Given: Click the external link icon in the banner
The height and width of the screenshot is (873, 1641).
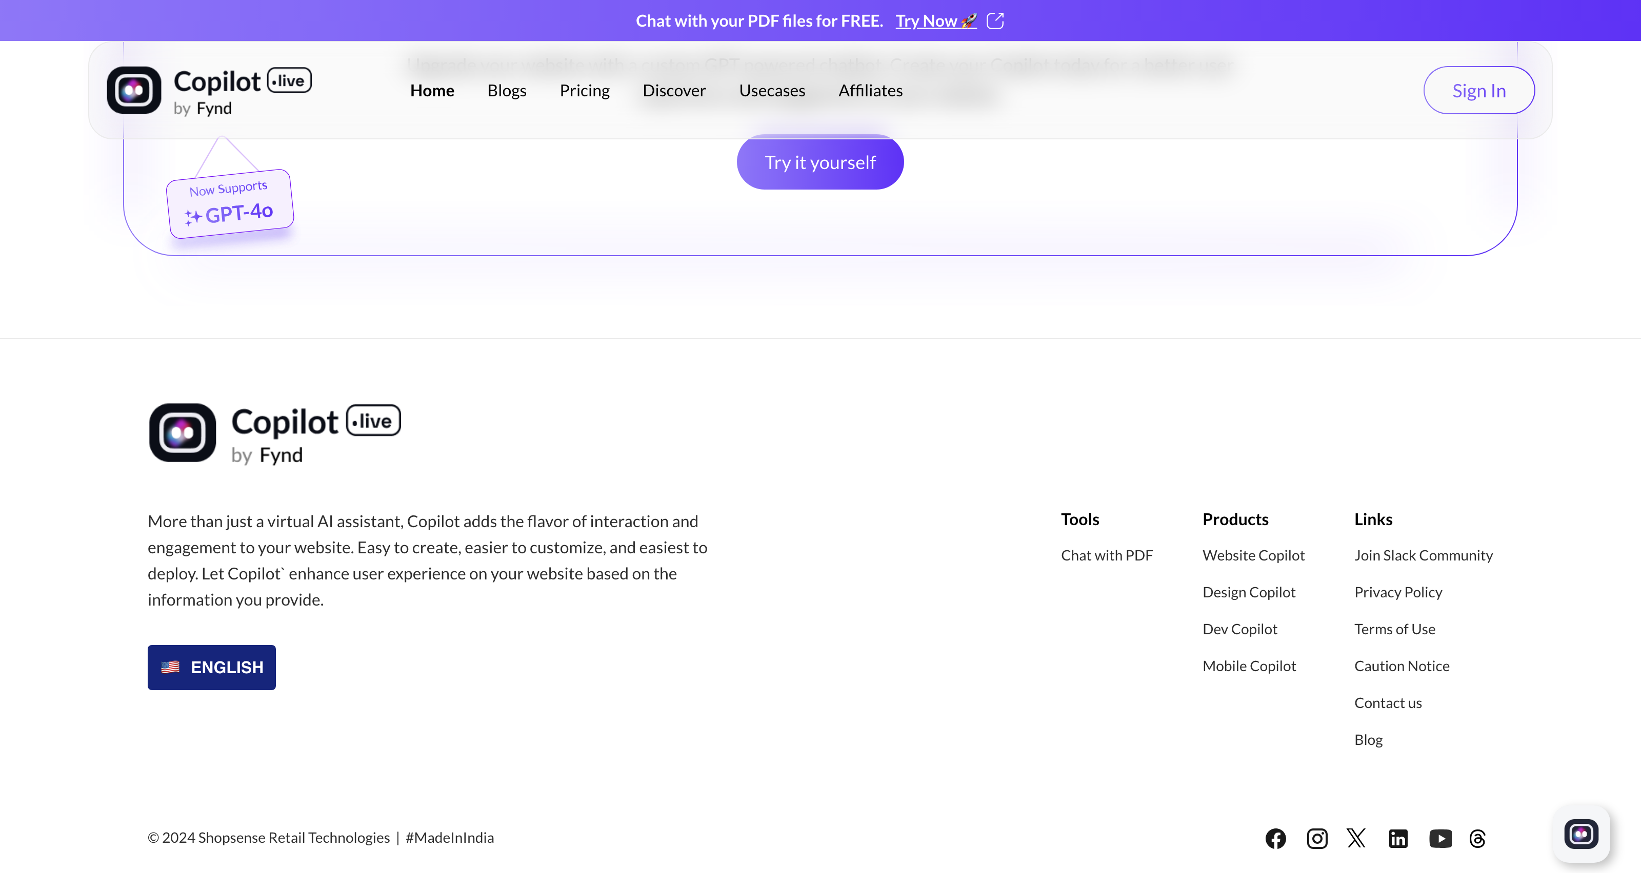Looking at the screenshot, I should [x=995, y=21].
